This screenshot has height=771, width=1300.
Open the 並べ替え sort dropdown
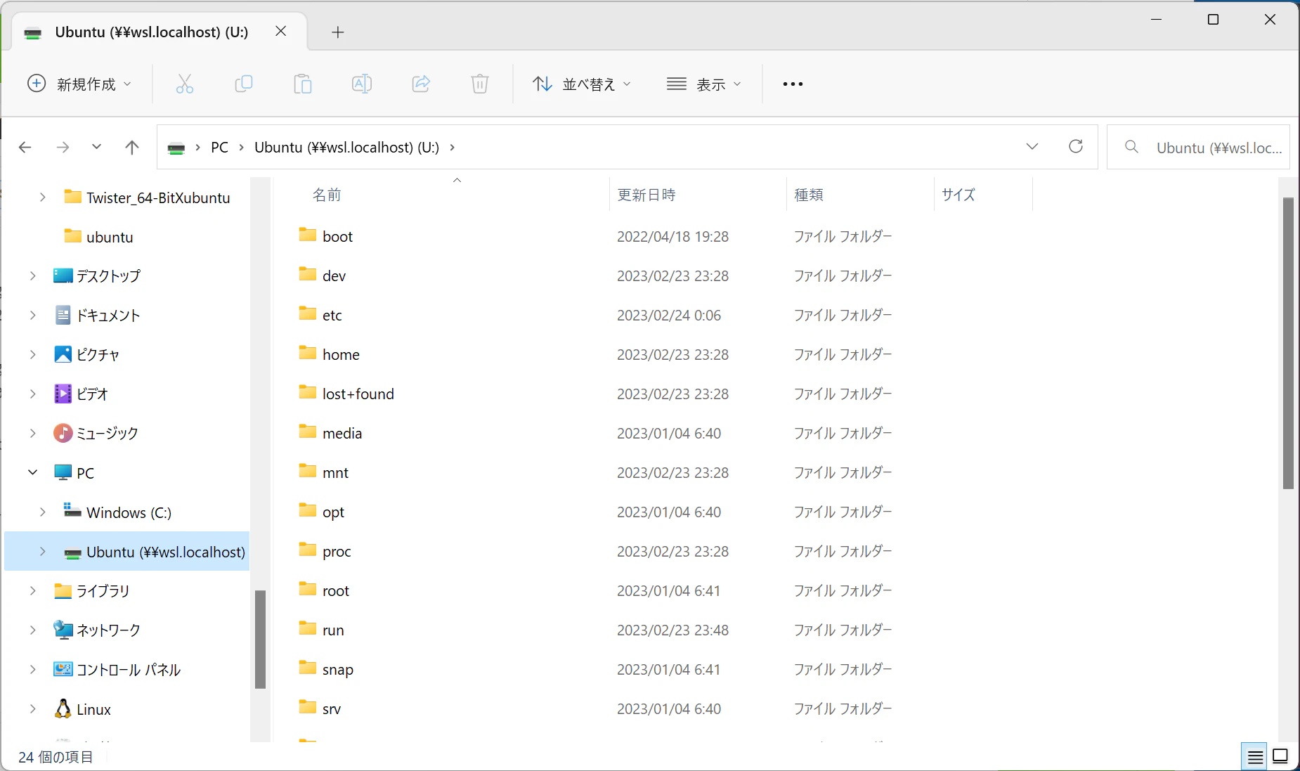click(581, 84)
